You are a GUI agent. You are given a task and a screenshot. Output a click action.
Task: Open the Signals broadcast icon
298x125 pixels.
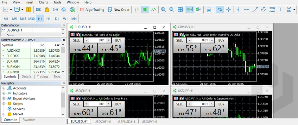click(x=55, y=9)
